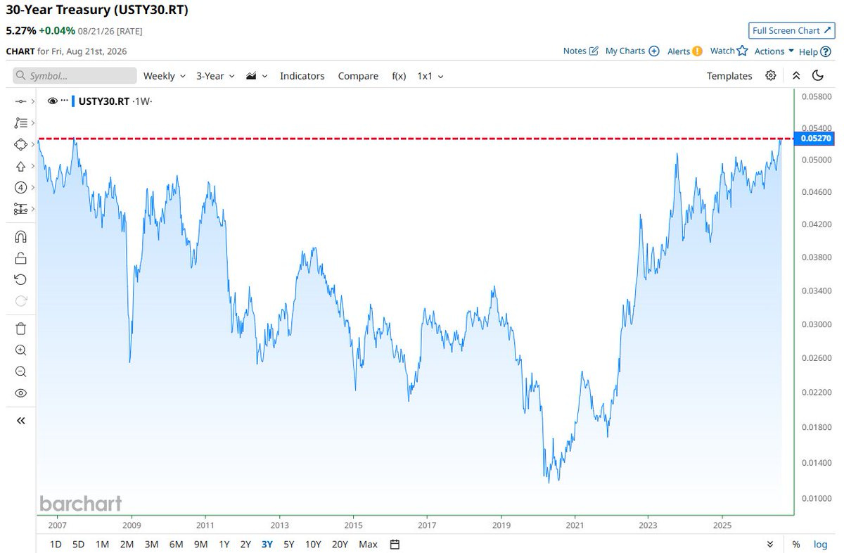
Task: Collapse the left drawing toolbar
Action: click(x=20, y=420)
